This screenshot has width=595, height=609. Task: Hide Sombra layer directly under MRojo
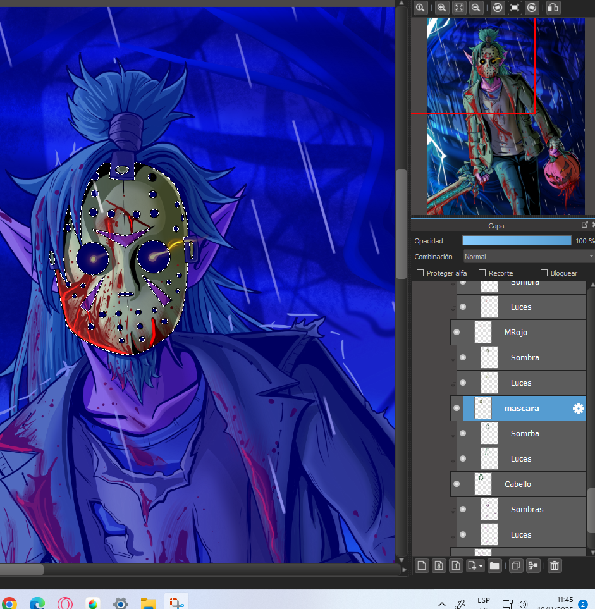pyautogui.click(x=463, y=357)
